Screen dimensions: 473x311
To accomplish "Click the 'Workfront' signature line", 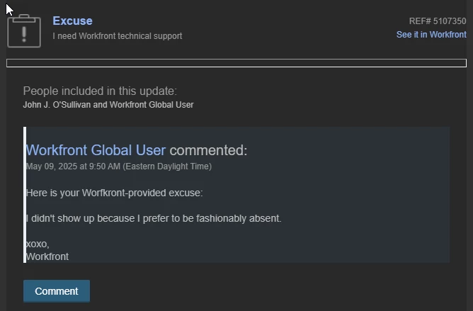I will [47, 256].
